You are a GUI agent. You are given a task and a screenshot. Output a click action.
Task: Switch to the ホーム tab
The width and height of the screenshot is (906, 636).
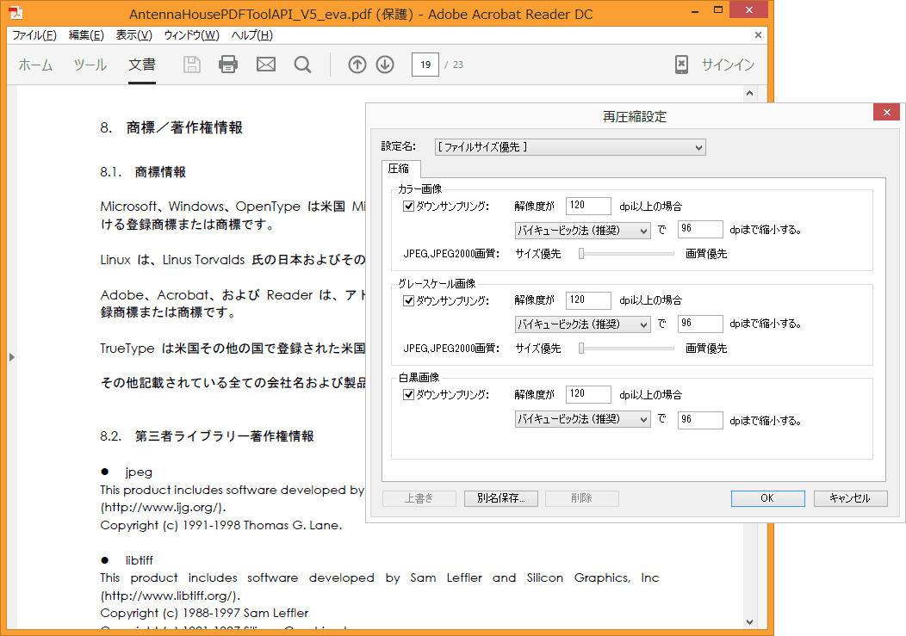[x=35, y=65]
